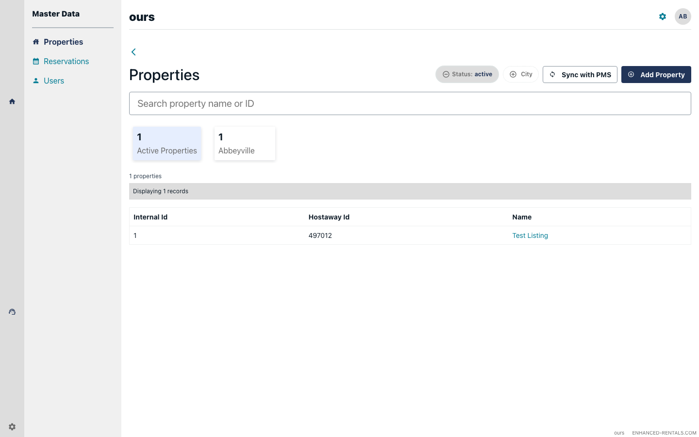Open the City filter chip
Screen dimensions: 699x437
520,74
